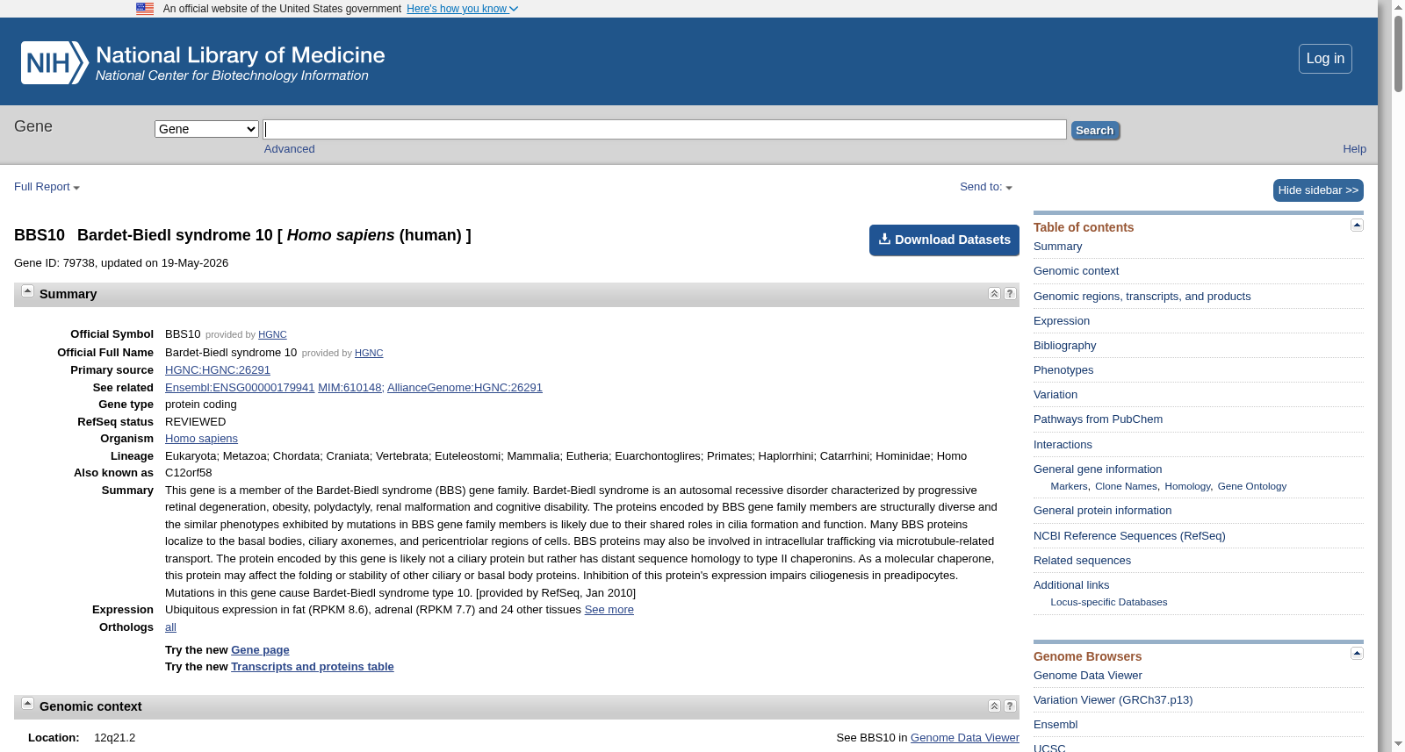The height and width of the screenshot is (752, 1405).
Task: Go to Expression in table of contents
Action: tap(1062, 321)
